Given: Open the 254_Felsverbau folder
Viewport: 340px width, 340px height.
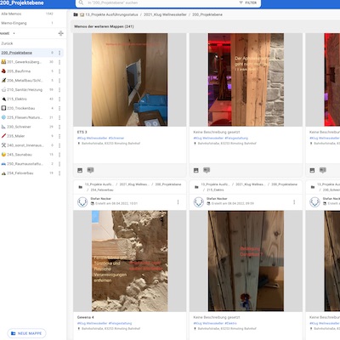Looking at the screenshot, I should [x=20, y=173].
